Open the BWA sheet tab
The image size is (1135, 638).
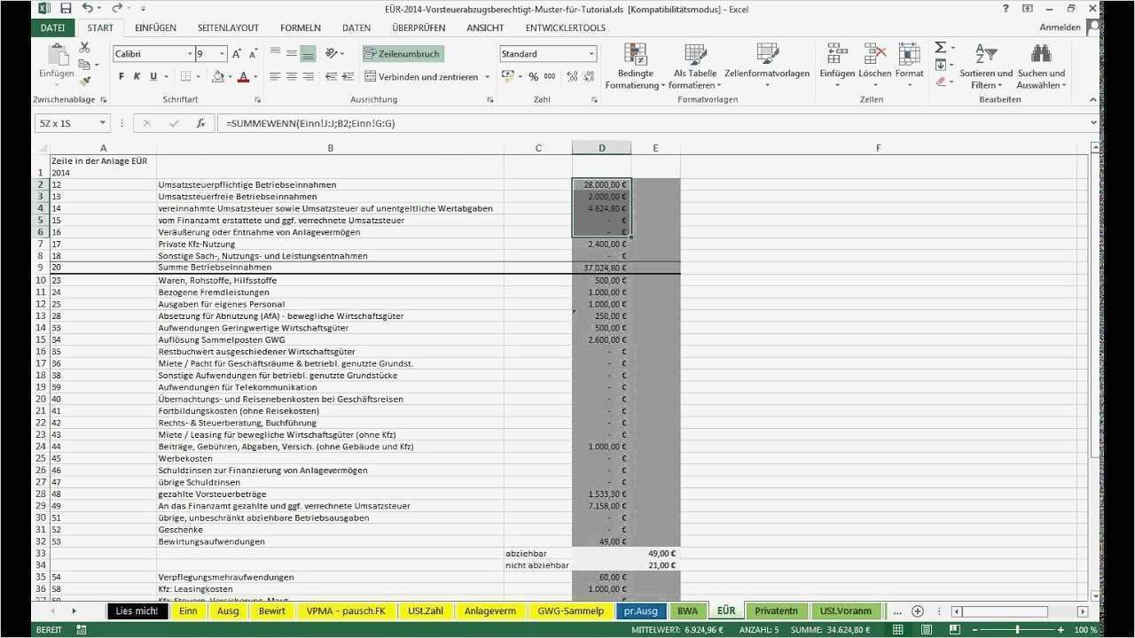point(687,611)
